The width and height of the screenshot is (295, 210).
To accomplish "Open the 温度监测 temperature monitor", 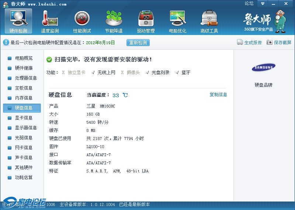I will click(50, 22).
